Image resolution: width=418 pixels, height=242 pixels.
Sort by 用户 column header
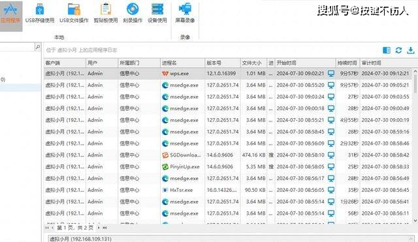(x=102, y=63)
